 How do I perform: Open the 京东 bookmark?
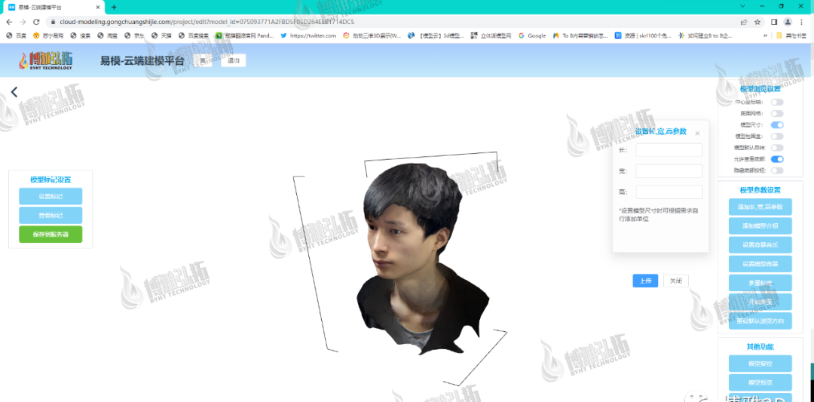pyautogui.click(x=135, y=36)
